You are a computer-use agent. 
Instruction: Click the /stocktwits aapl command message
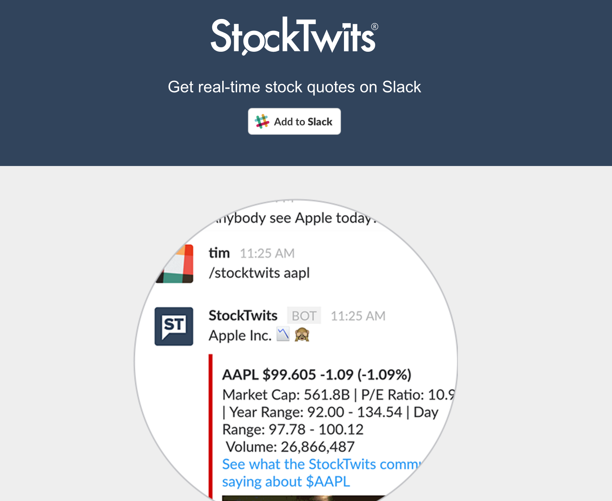click(x=259, y=273)
